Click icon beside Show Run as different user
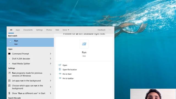Screen dimensions: 176x99 (x=9, y=93)
